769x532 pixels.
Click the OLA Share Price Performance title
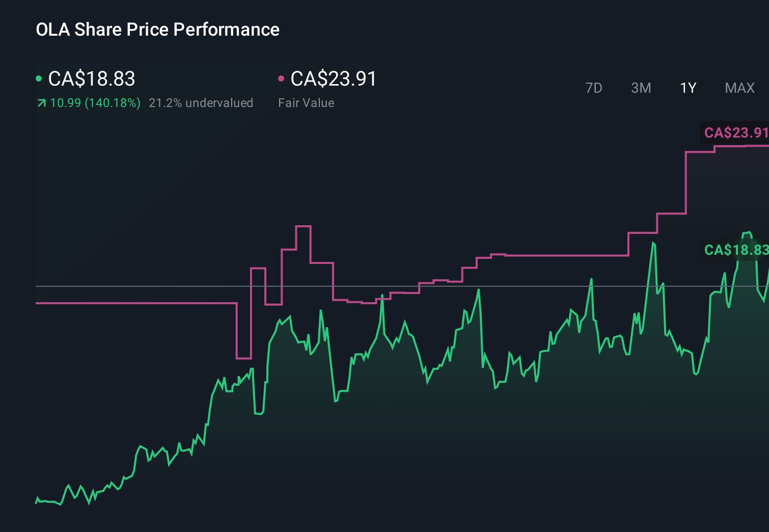click(x=157, y=30)
